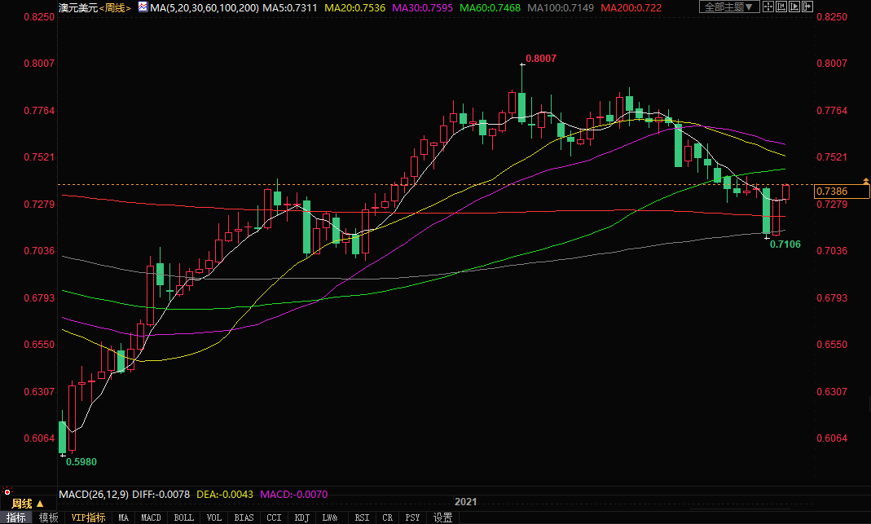Click the 2021 marker on the time axis
Image resolution: width=871 pixels, height=524 pixels.
pyautogui.click(x=465, y=502)
